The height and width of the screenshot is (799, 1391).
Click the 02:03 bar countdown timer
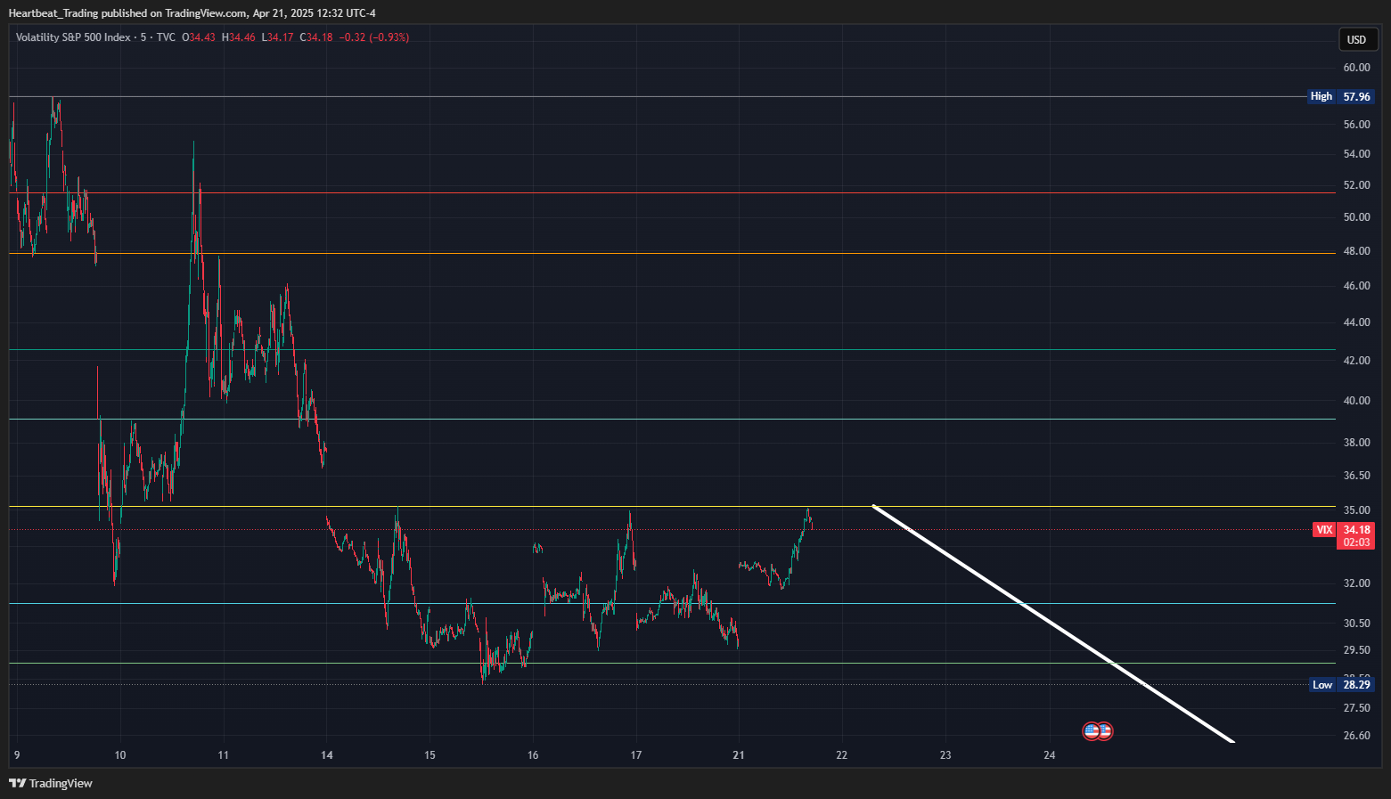pyautogui.click(x=1356, y=542)
